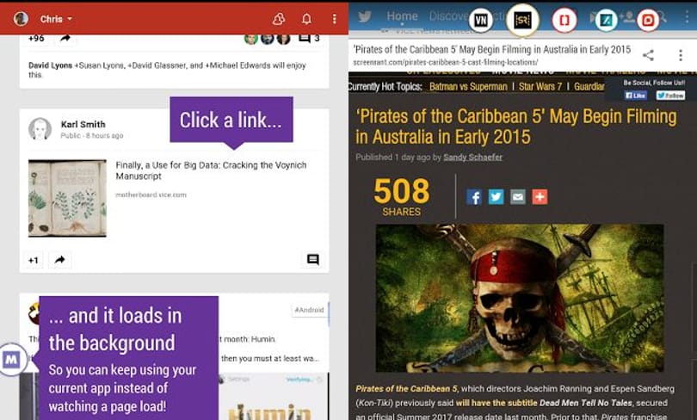Open the Guardians hot topic link
697x420 pixels.
(589, 87)
